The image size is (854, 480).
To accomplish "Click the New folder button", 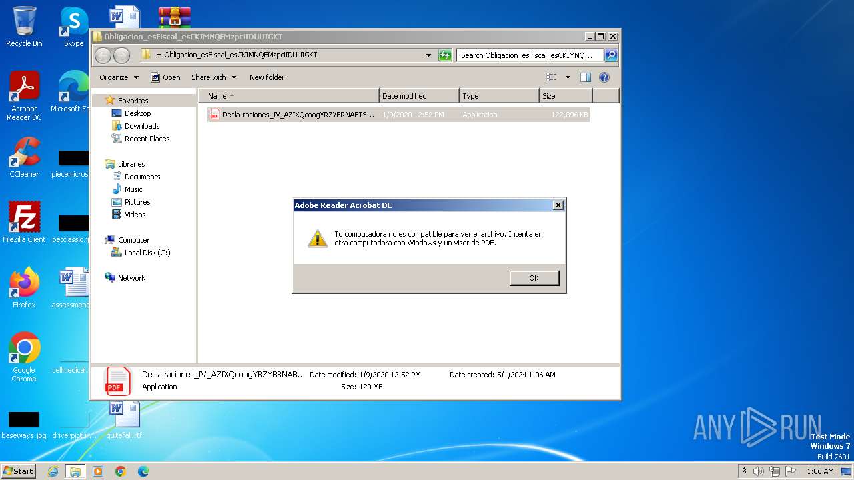I will click(x=267, y=77).
